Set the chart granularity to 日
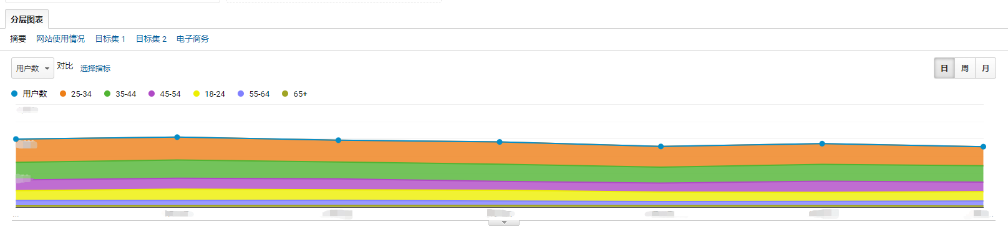The width and height of the screenshot is (1008, 242). tap(944, 68)
